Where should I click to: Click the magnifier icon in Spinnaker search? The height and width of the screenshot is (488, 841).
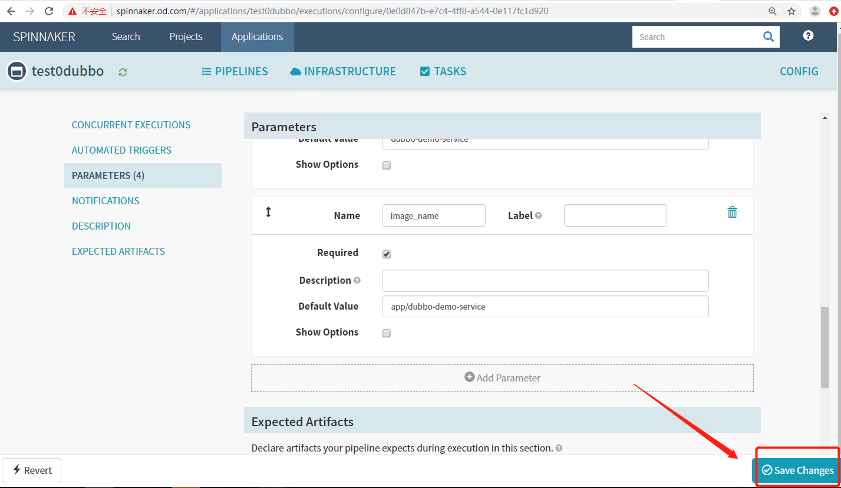point(768,36)
